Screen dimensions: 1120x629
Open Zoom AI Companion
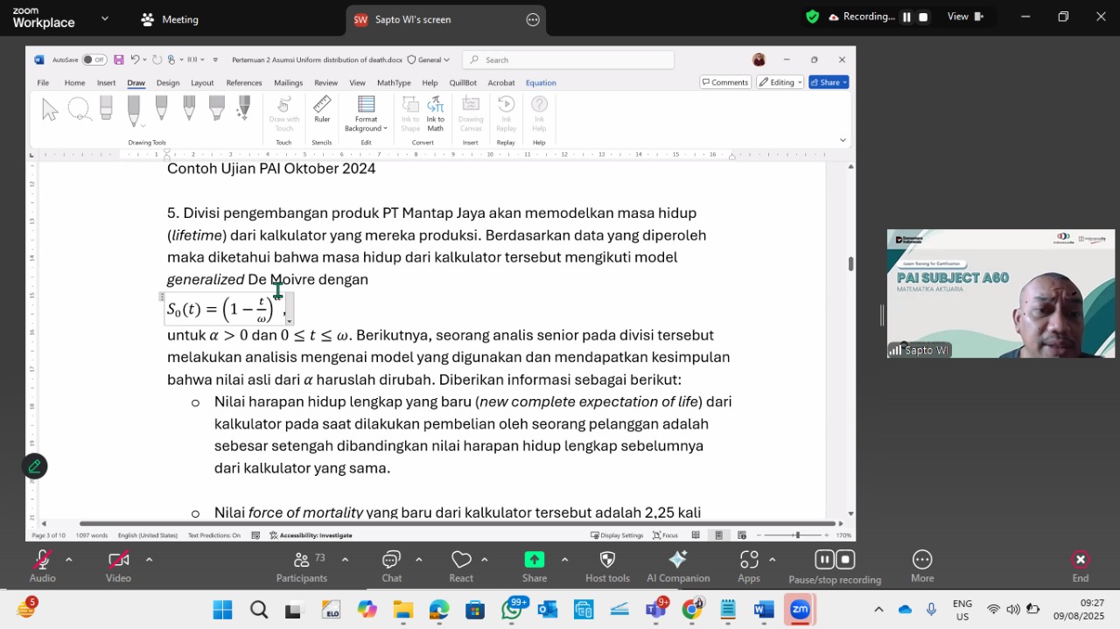[x=678, y=566]
